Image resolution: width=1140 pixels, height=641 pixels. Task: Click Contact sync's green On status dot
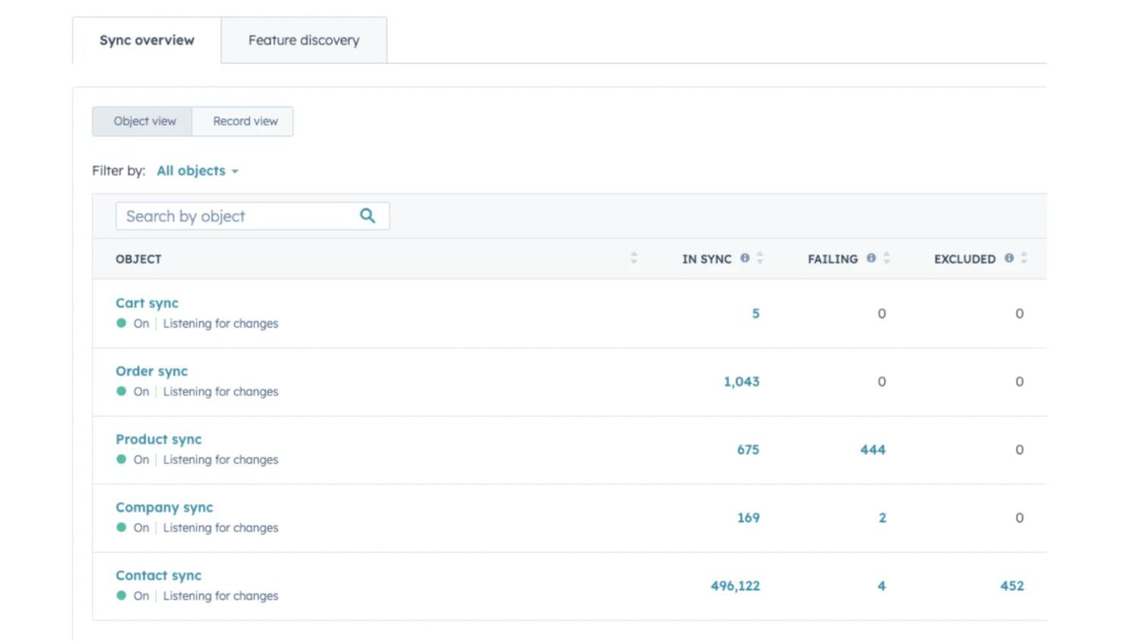[121, 595]
